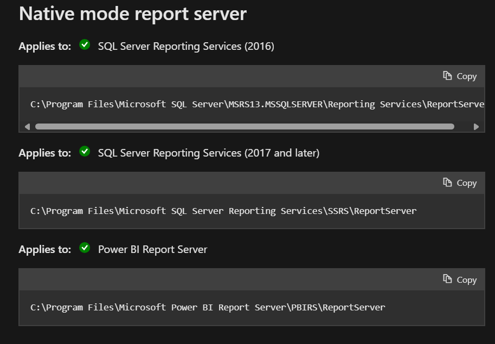Click the green checkmark beside Power BI Report Server
The width and height of the screenshot is (495, 344).
[85, 248]
